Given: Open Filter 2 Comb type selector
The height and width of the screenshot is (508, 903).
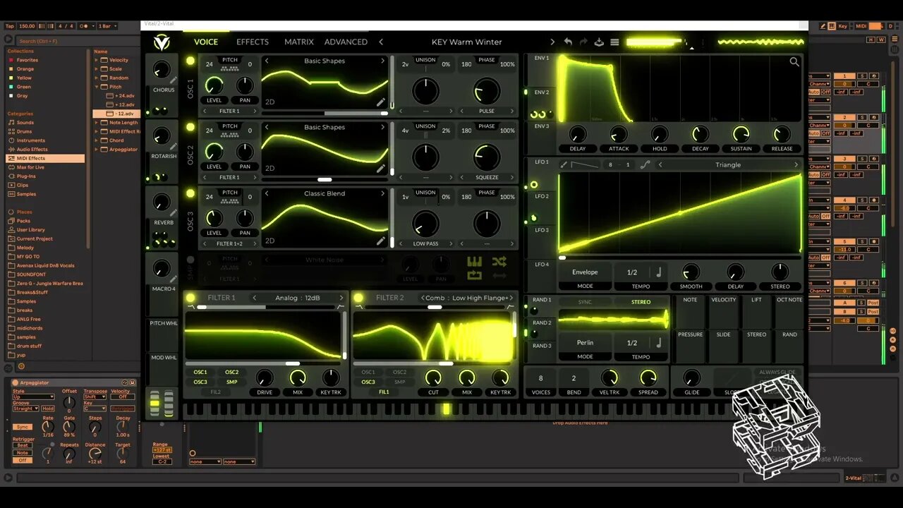Looking at the screenshot, I should 466,298.
